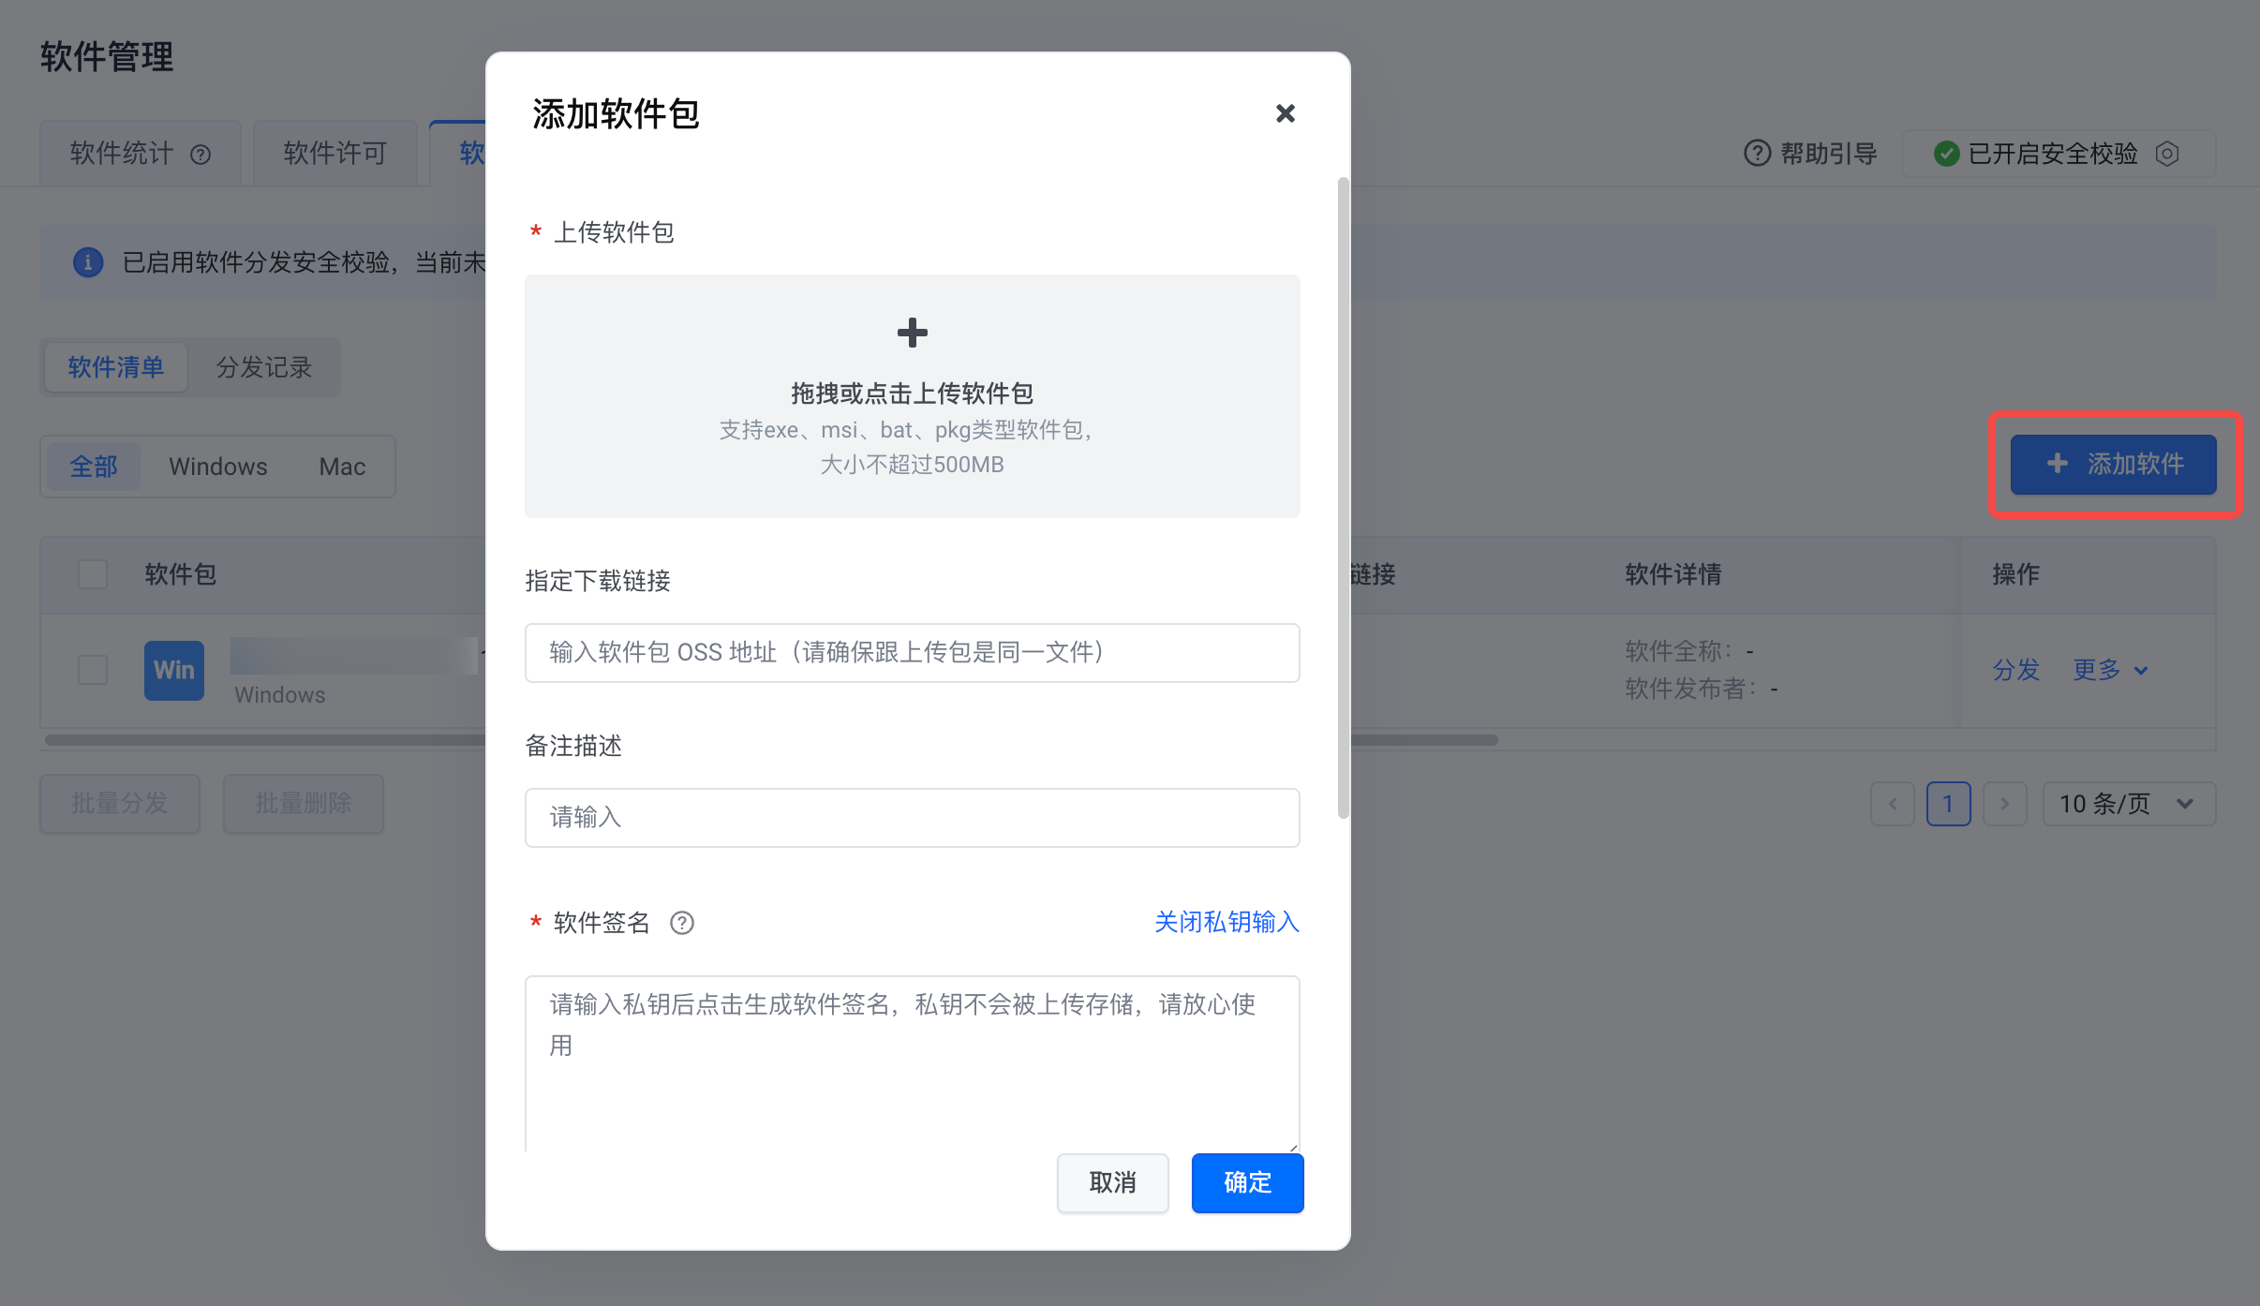The width and height of the screenshot is (2260, 1306).
Task: Close the 添加软件包 dialog with X
Action: pos(1285,113)
